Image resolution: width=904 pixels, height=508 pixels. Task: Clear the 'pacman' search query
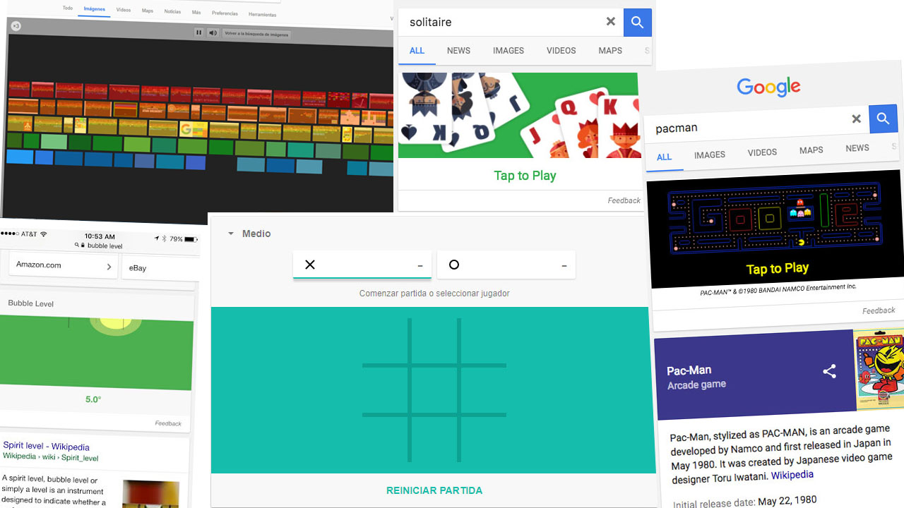[x=856, y=119]
